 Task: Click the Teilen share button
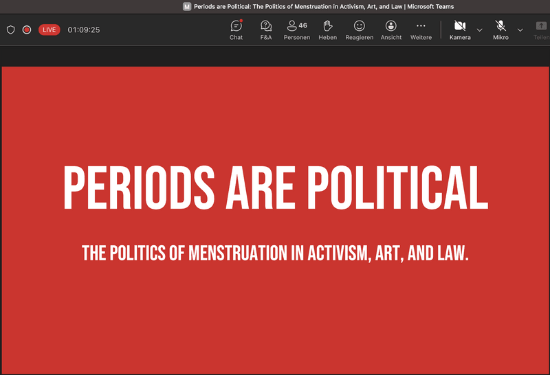[x=540, y=30]
